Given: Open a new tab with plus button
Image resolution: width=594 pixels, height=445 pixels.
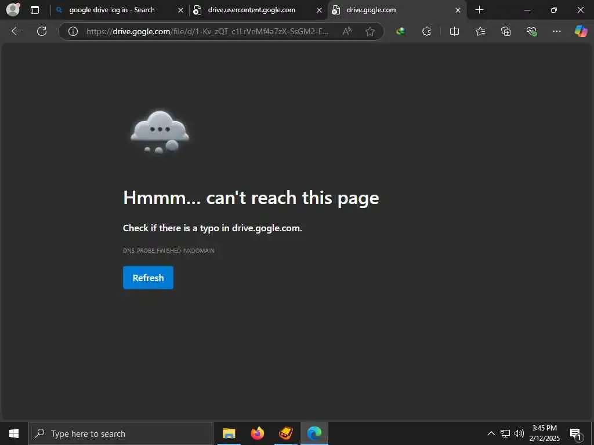Looking at the screenshot, I should (x=479, y=10).
